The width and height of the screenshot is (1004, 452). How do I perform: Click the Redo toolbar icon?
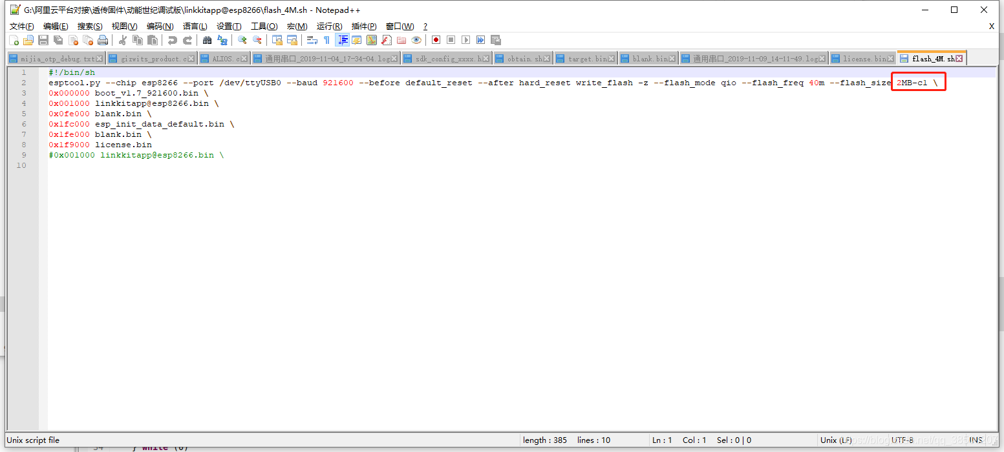click(187, 40)
